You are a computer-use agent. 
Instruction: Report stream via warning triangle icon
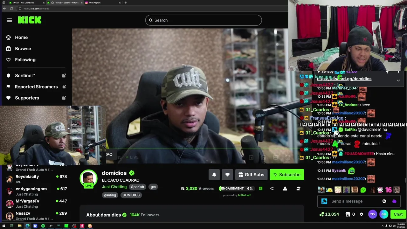point(285,189)
